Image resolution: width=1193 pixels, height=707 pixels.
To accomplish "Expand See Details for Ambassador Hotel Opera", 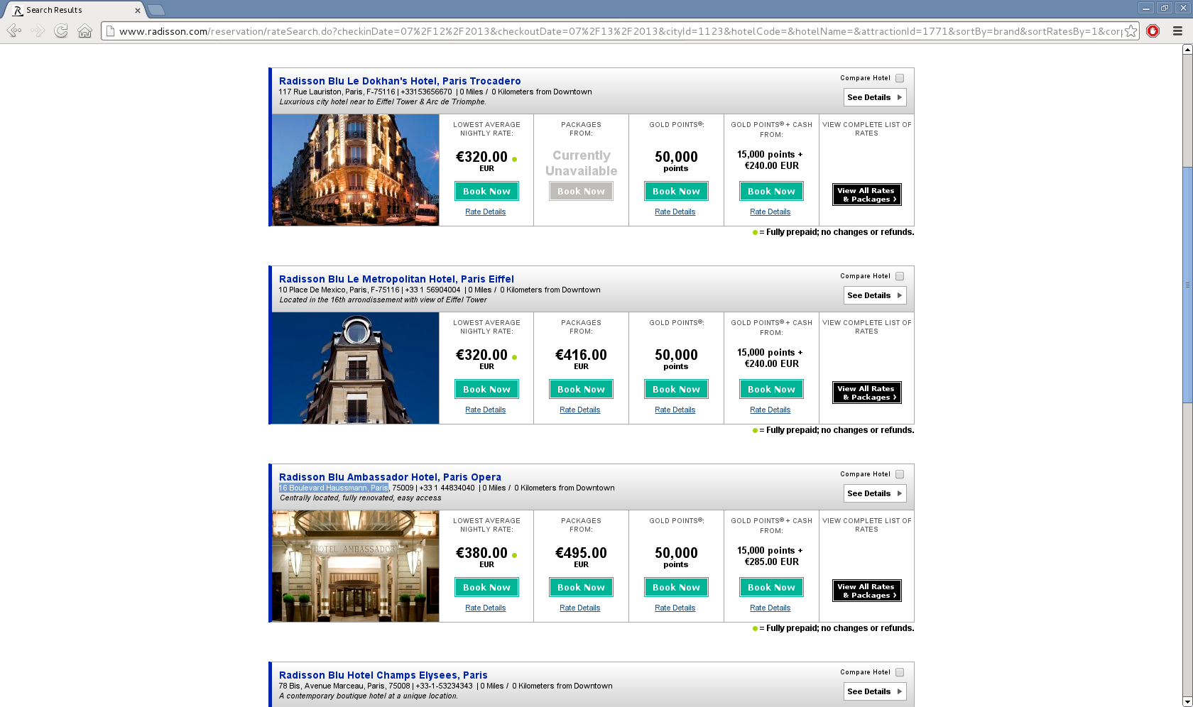I will tap(874, 493).
